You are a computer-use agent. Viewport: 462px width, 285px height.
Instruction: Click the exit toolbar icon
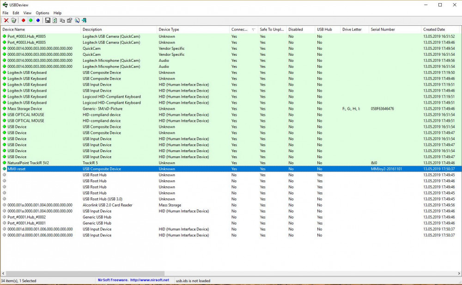tap(84, 20)
